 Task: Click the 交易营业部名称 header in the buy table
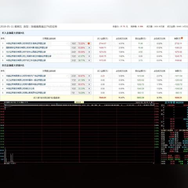click(49, 39)
